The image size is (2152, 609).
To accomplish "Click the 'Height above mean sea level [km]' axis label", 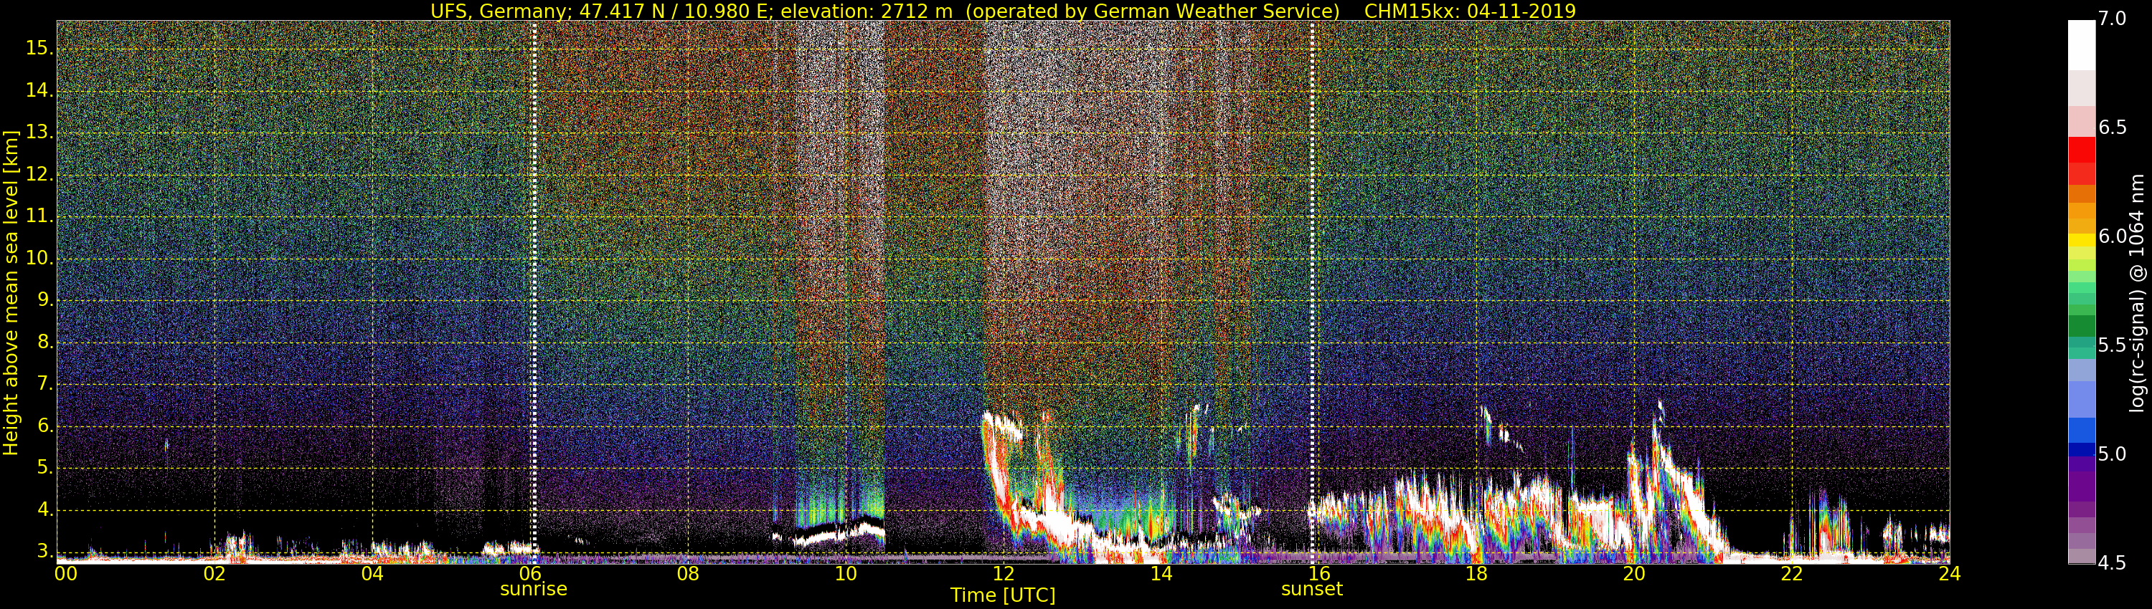I will click(11, 292).
